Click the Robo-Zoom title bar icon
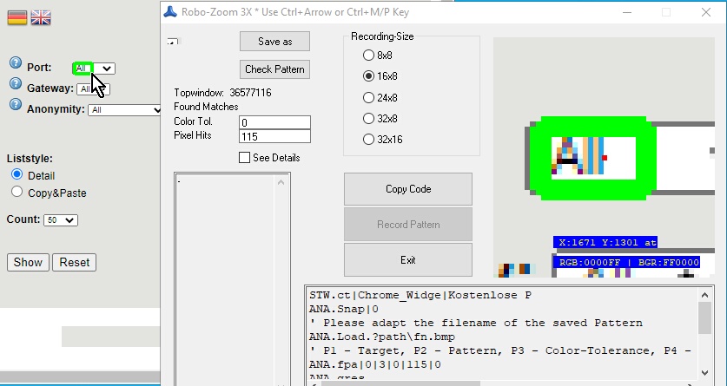This screenshot has width=727, height=386. pos(171,12)
